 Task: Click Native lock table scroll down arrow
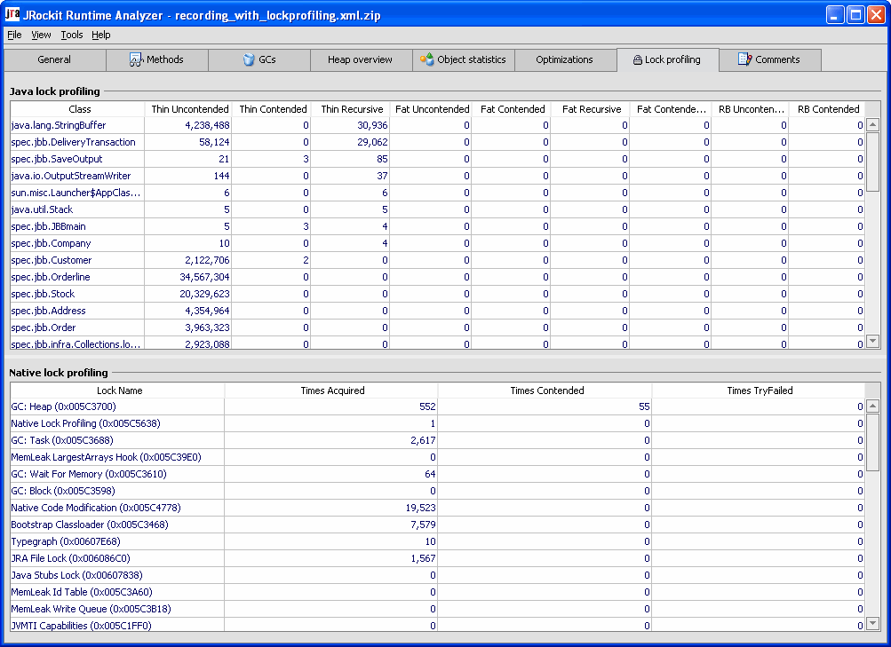tap(873, 624)
